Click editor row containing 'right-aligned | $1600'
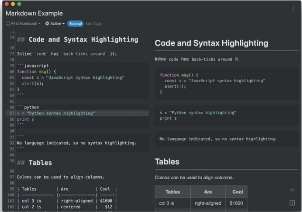This screenshot has width=302, height=212. click(67, 201)
